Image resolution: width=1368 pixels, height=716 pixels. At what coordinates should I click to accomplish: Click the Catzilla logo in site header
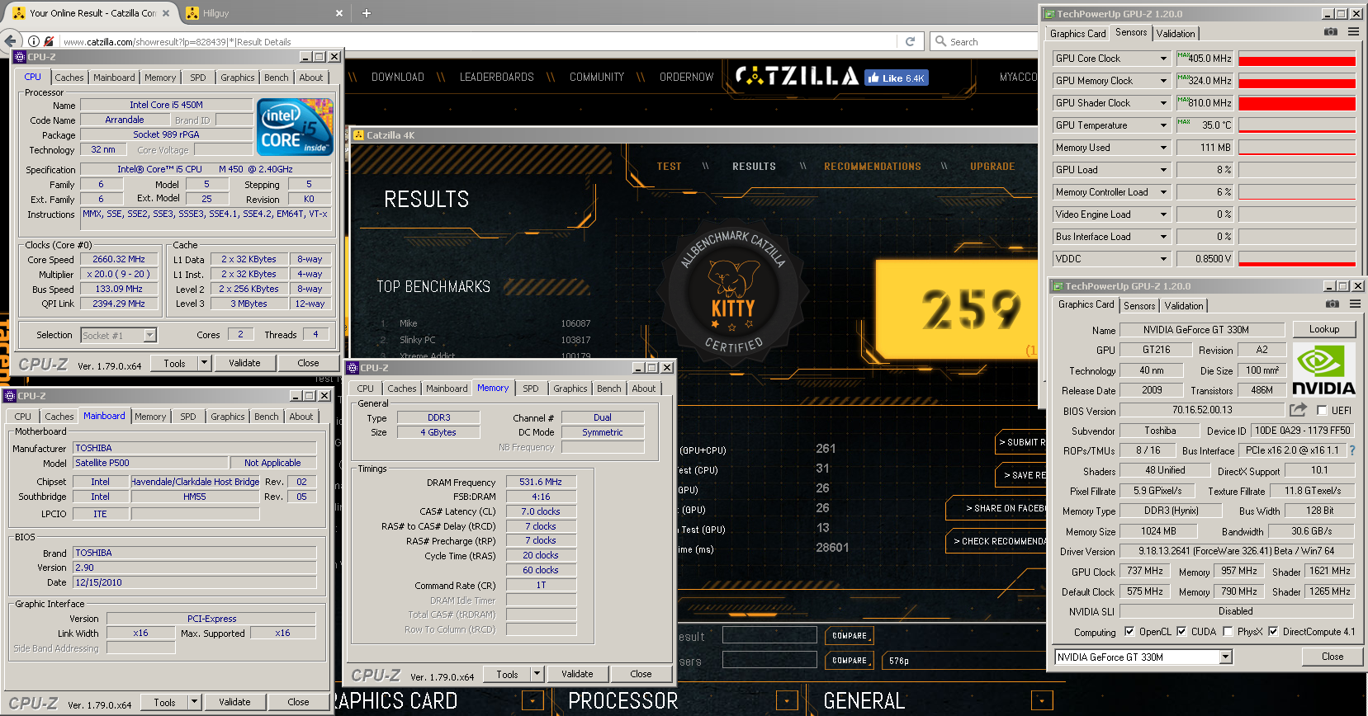pyautogui.click(x=798, y=76)
